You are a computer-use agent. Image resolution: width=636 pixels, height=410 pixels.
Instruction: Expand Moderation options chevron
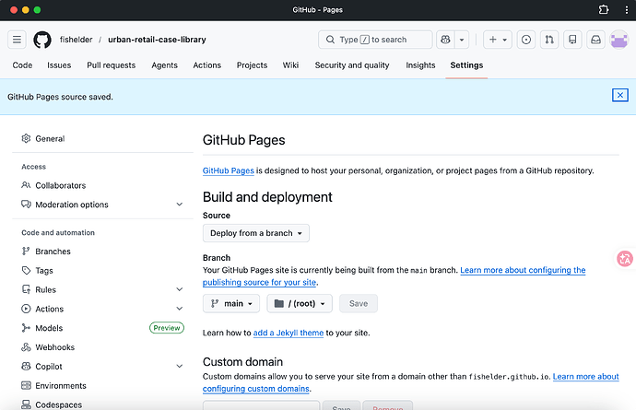pyautogui.click(x=180, y=205)
